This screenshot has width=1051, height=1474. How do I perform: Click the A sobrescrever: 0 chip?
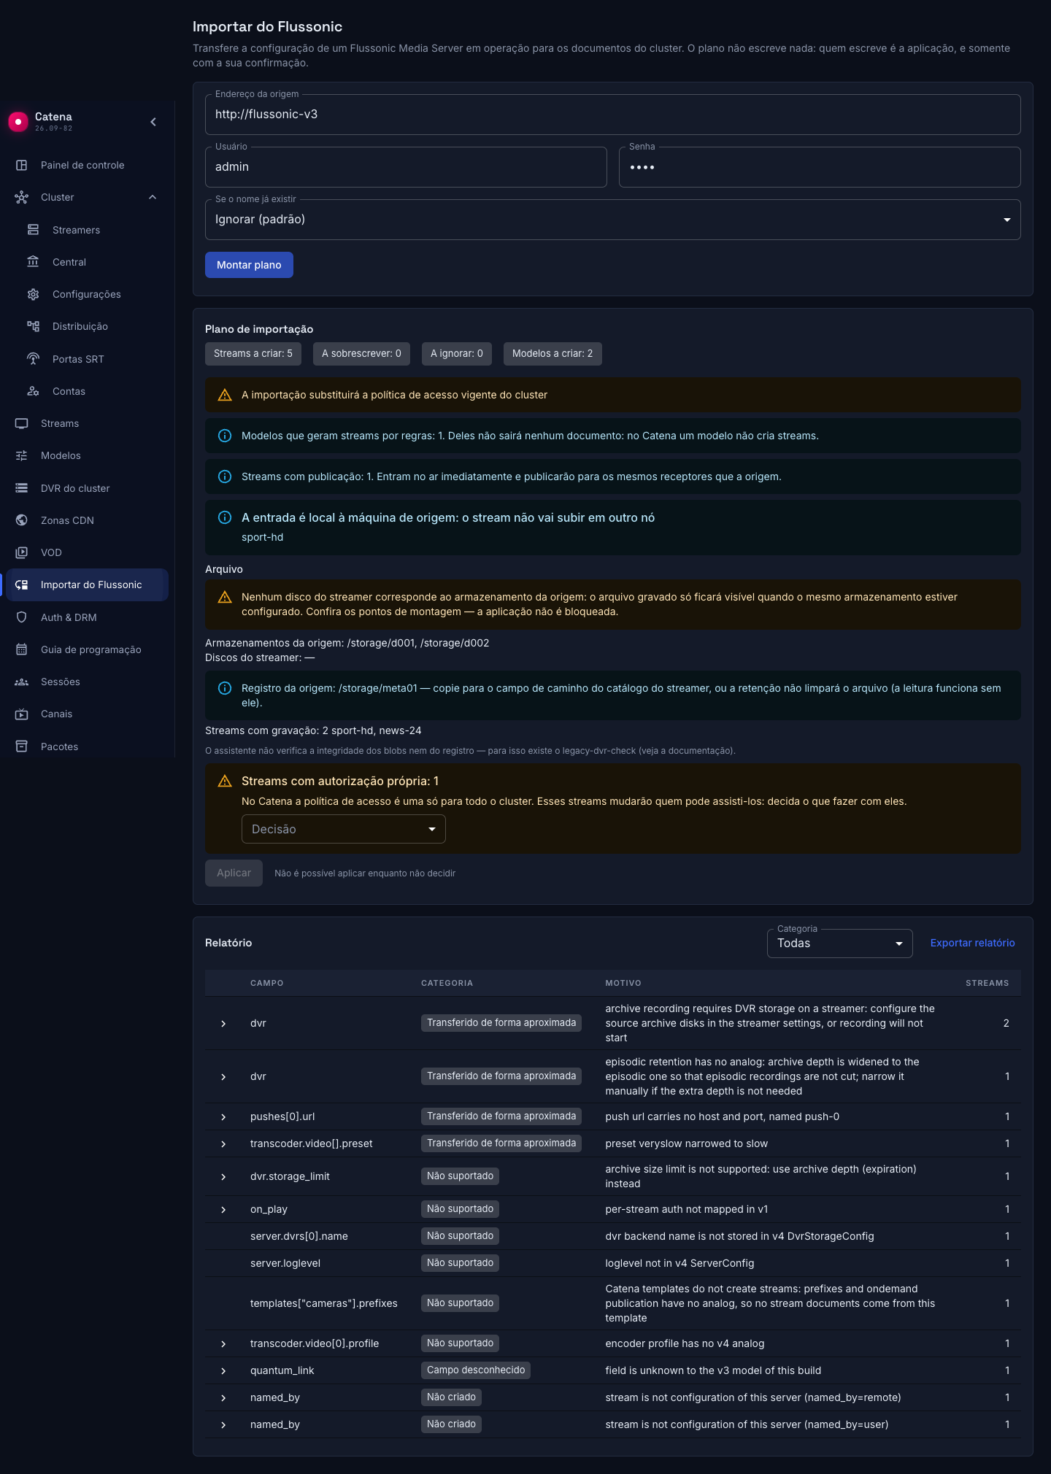pyautogui.click(x=361, y=354)
